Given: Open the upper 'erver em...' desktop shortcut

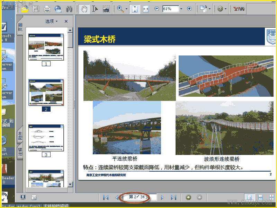Looking at the screenshot, I should tap(7, 60).
